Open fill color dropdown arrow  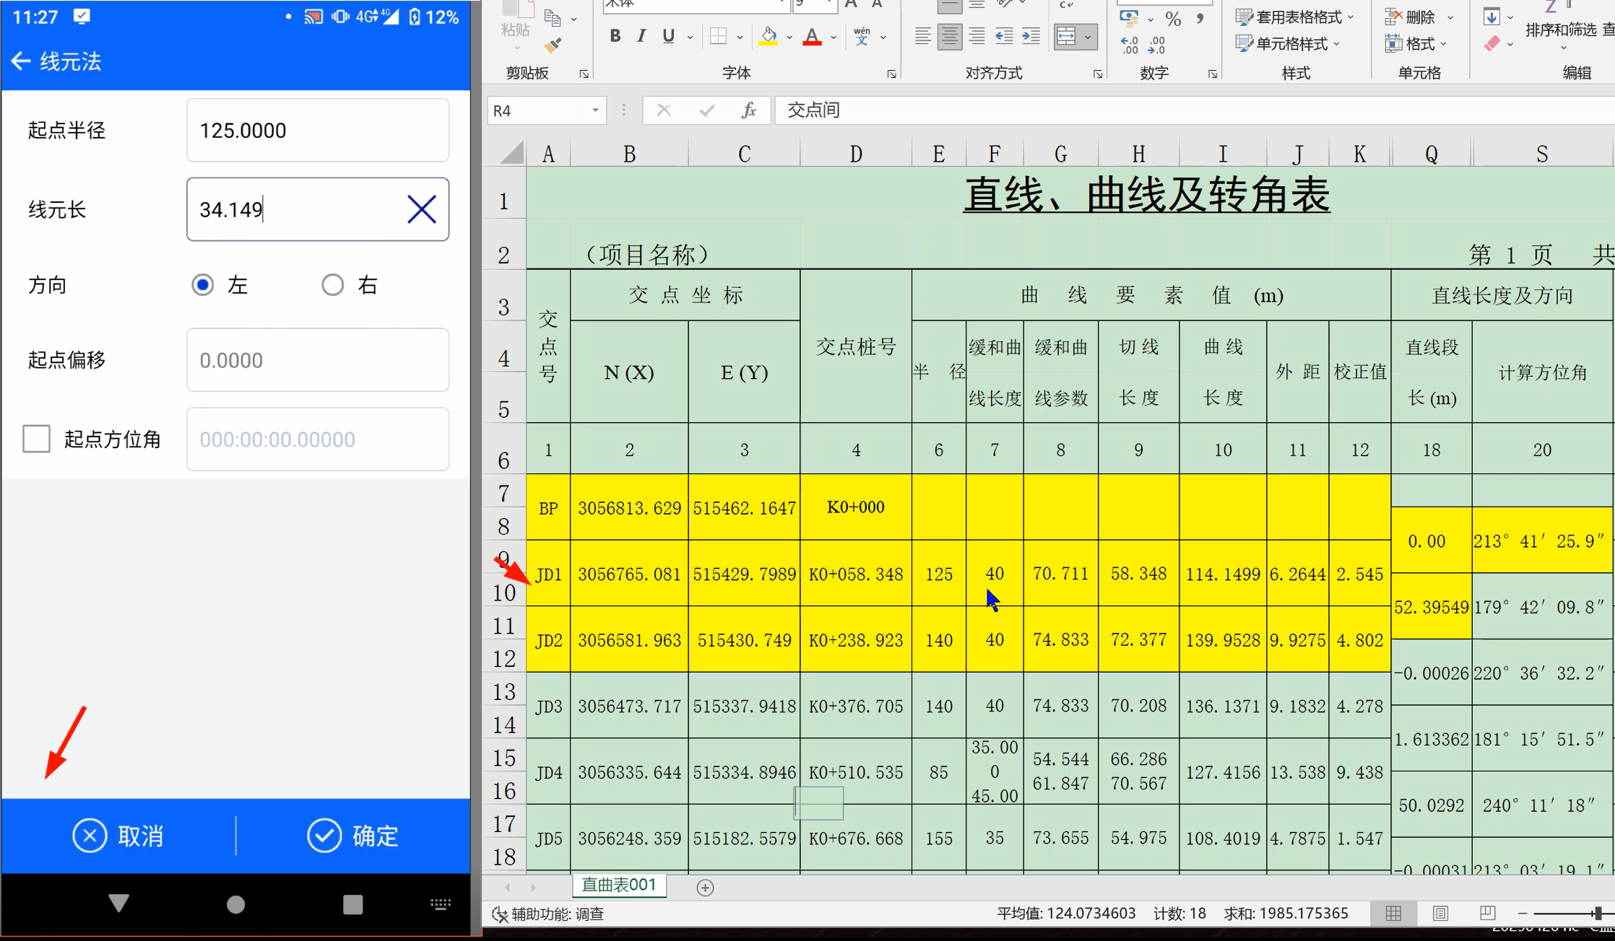click(x=789, y=37)
